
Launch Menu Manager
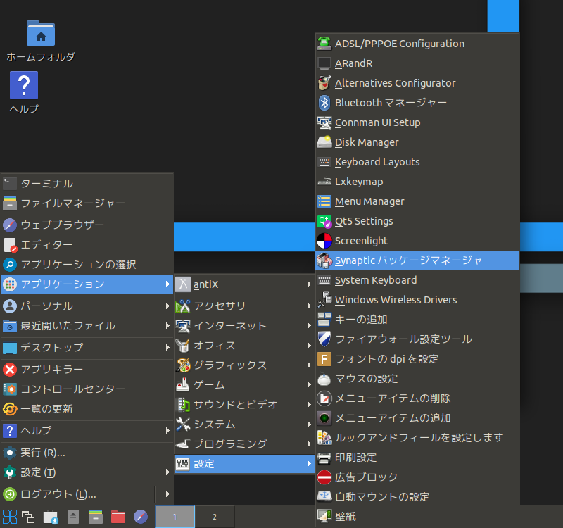417,201
